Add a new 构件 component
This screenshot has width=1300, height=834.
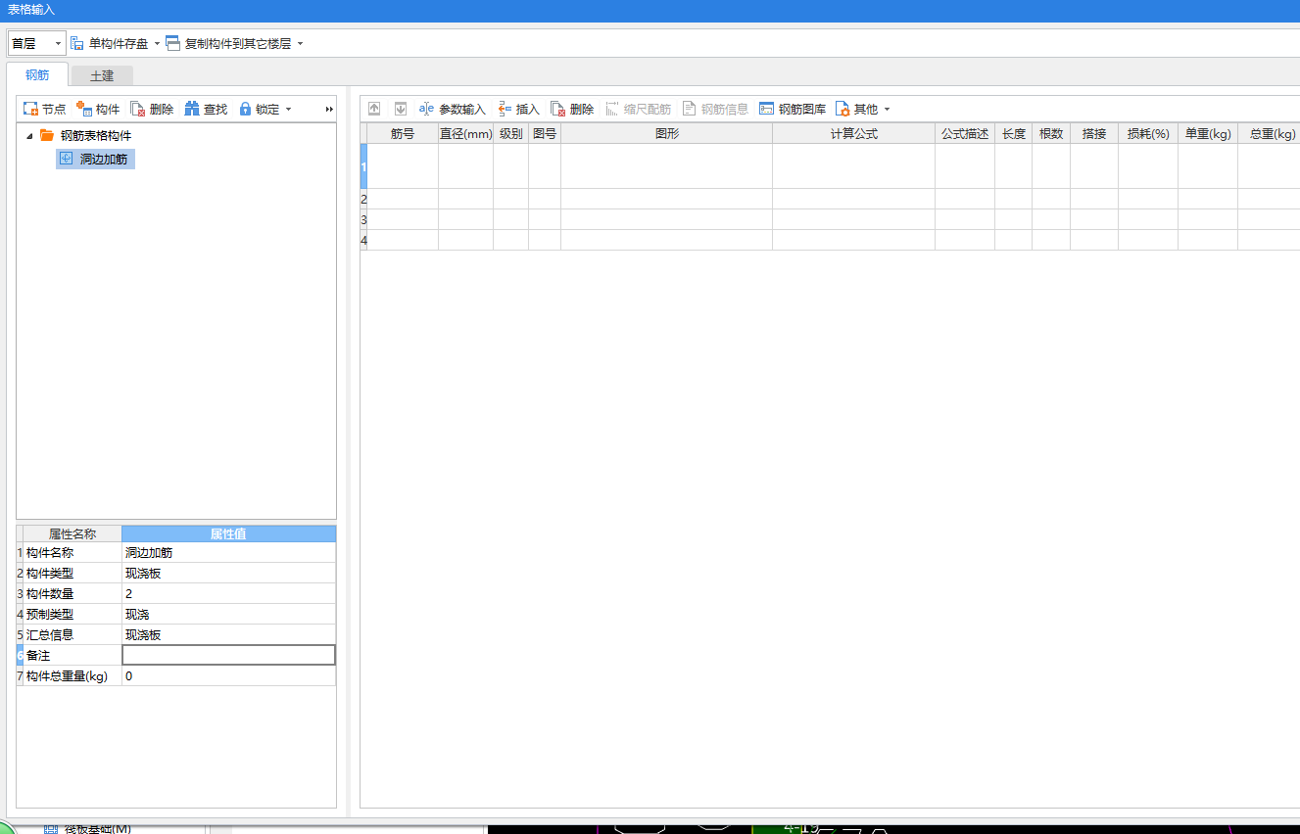point(98,109)
